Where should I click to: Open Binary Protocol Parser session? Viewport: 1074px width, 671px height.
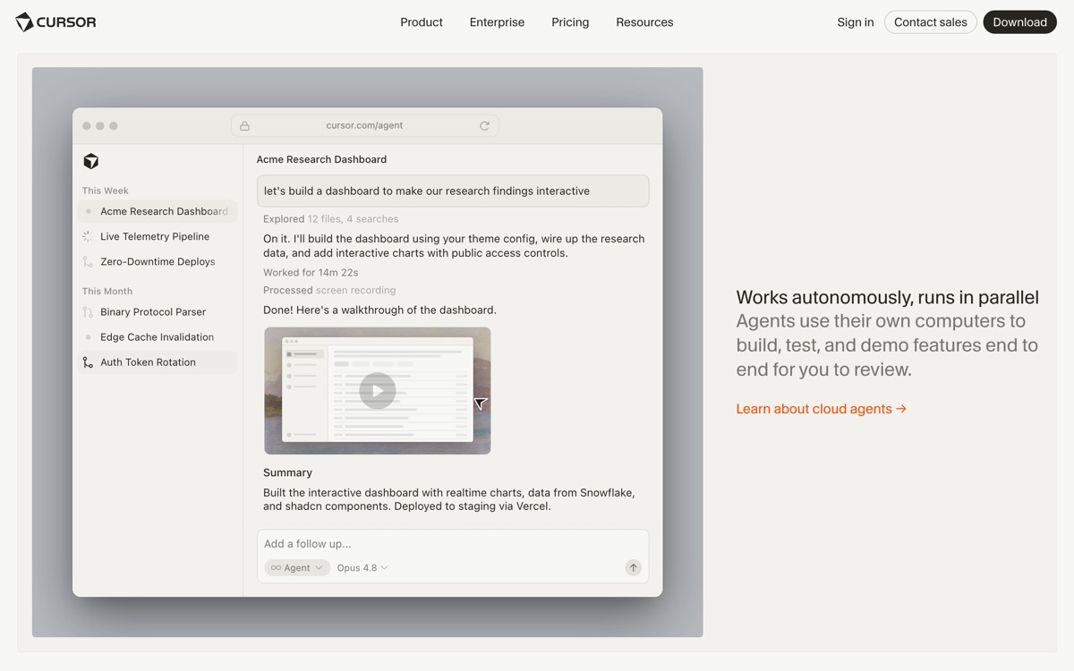pos(158,311)
